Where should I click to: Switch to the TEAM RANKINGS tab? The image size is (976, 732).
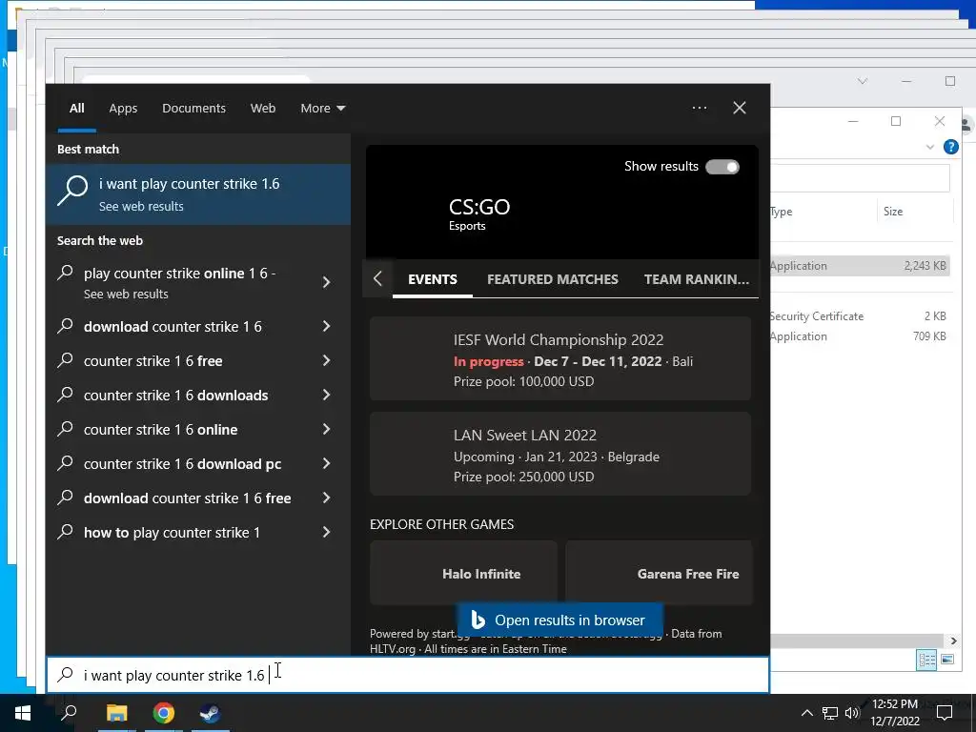pyautogui.click(x=697, y=279)
